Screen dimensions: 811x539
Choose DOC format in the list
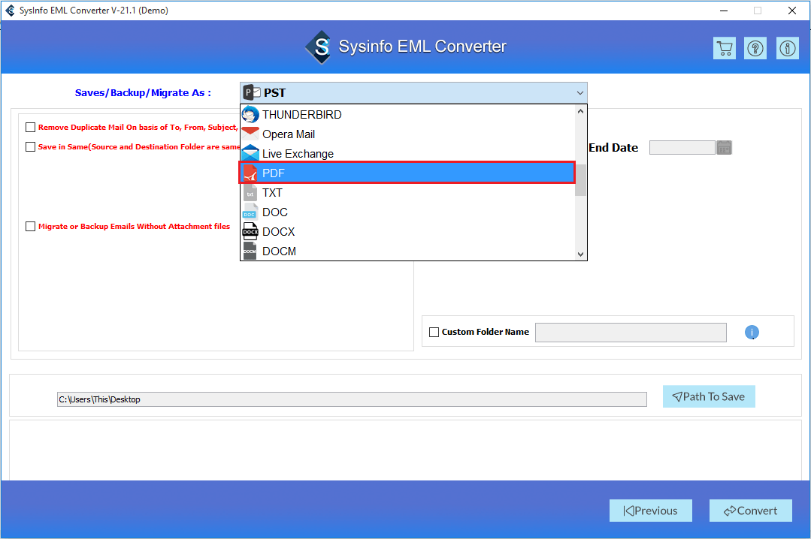coord(407,212)
